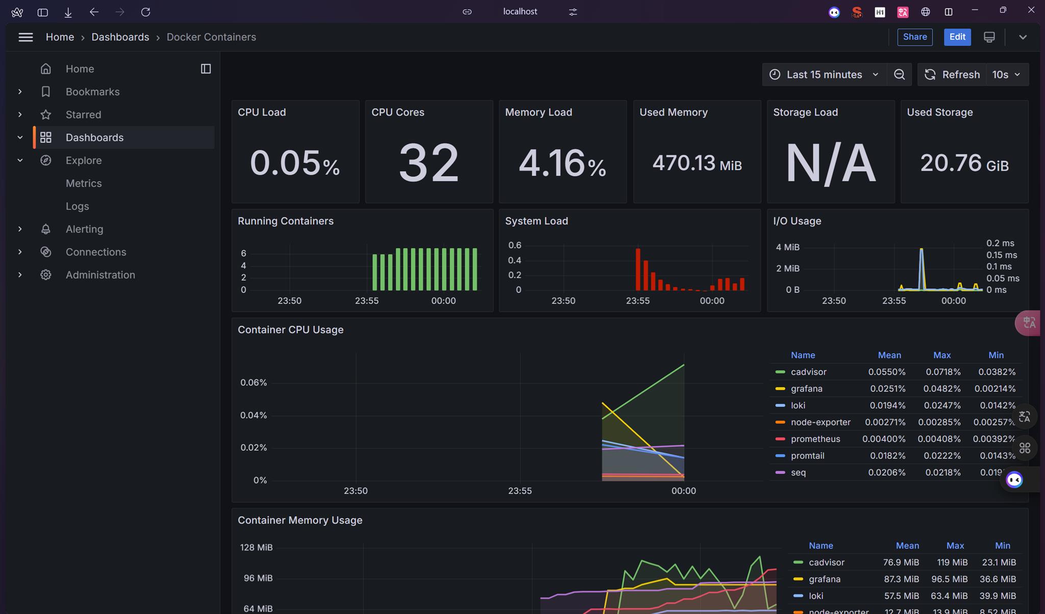
Task: Toggle kiosk TV mode icon
Action: click(x=989, y=37)
